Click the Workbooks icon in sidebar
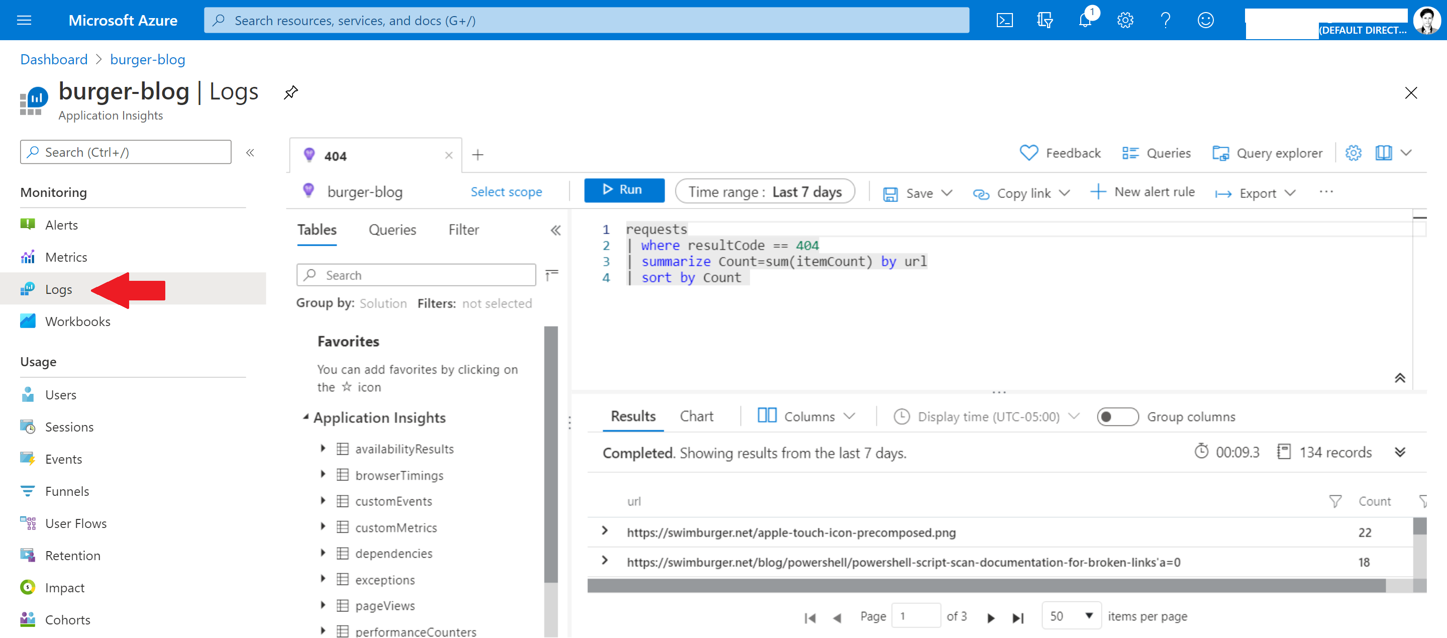Screen dimensions: 1447x638 coord(31,321)
